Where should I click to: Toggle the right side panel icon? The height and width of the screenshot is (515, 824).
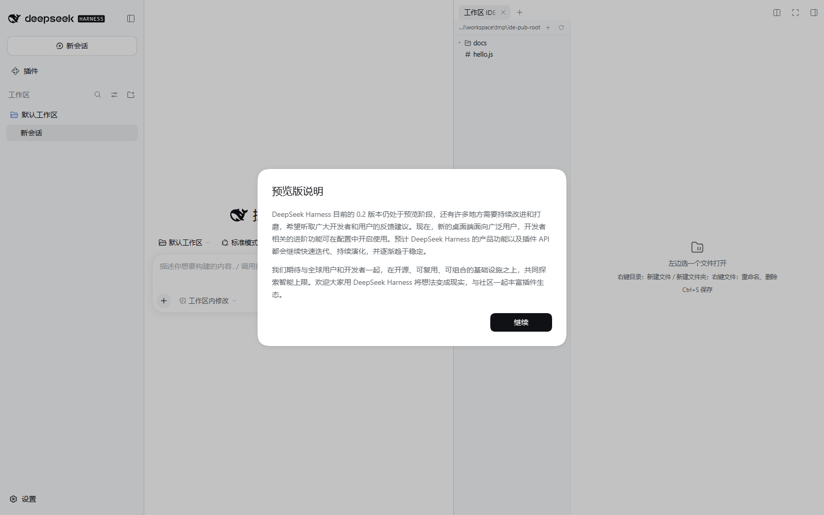814,12
